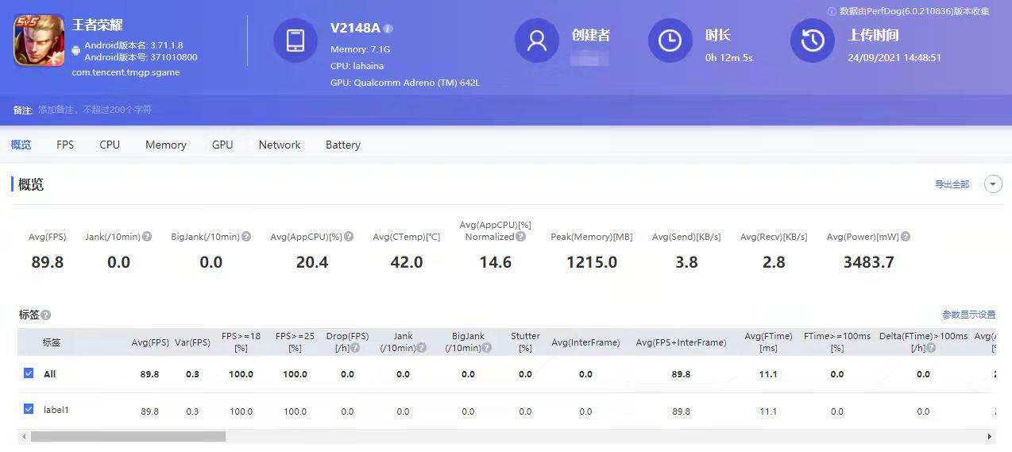Click the FTime>=100ms column header
The width and height of the screenshot is (1012, 452).
pos(837,342)
